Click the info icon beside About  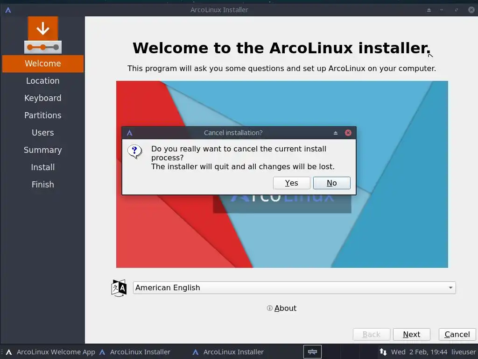coord(269,309)
